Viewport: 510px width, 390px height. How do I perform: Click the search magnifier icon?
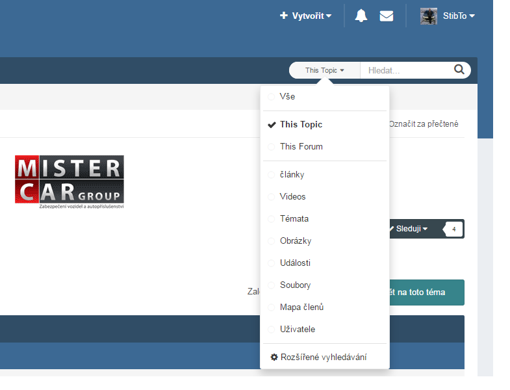click(x=459, y=70)
